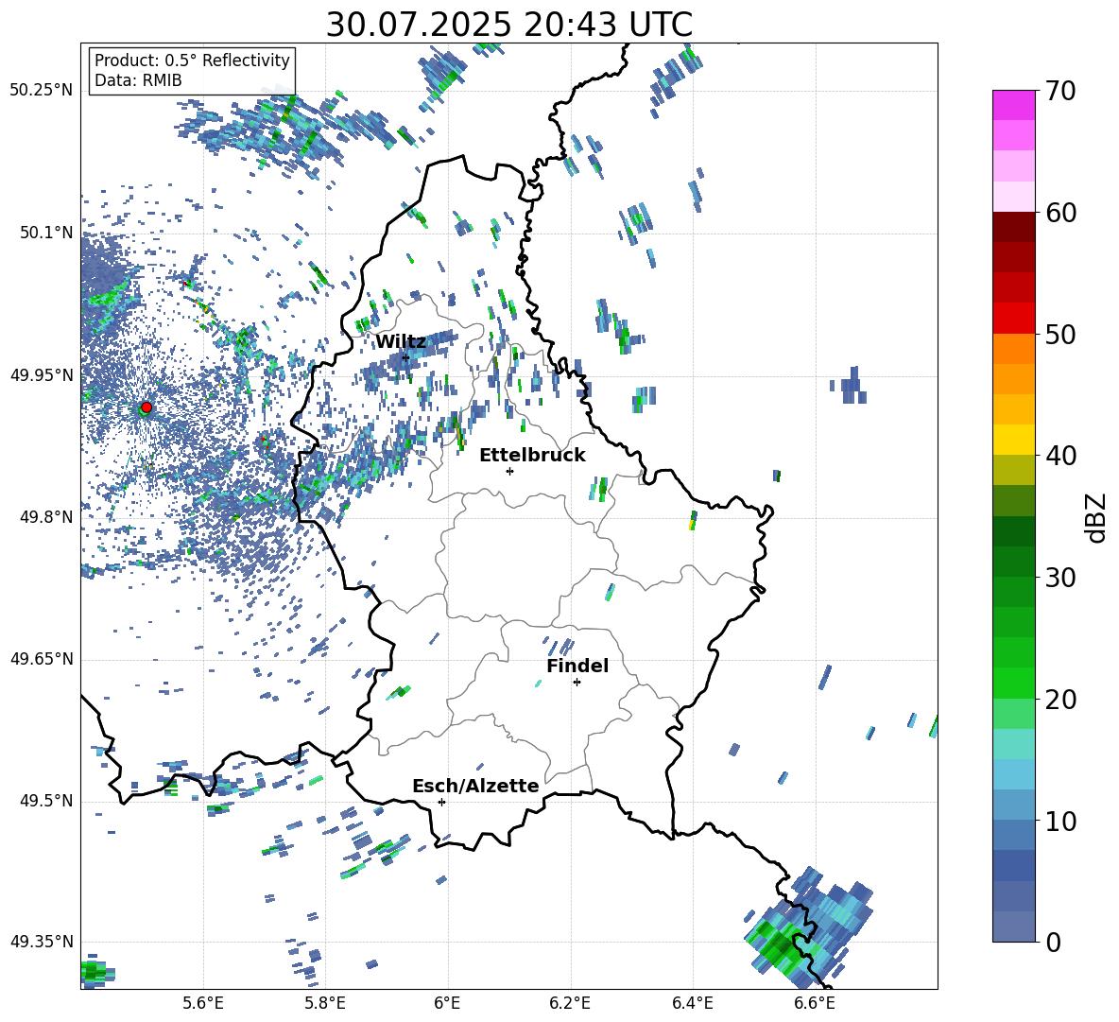Viewport: 1119px width, 1022px height.
Task: Click the Ettelbruck location cross marker
Action: coord(509,471)
